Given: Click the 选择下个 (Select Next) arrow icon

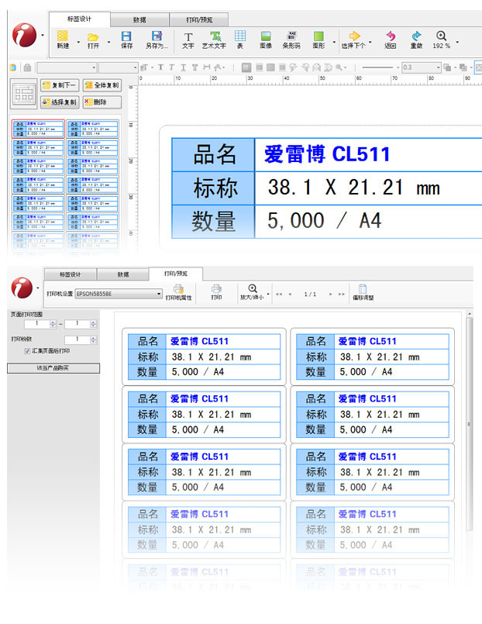Looking at the screenshot, I should point(354,36).
